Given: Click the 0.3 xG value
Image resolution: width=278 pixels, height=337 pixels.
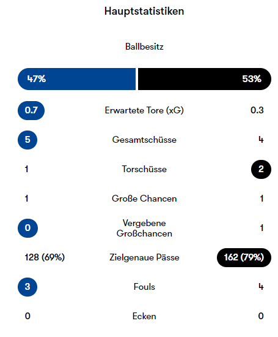Looking at the screenshot, I should pos(257,110).
